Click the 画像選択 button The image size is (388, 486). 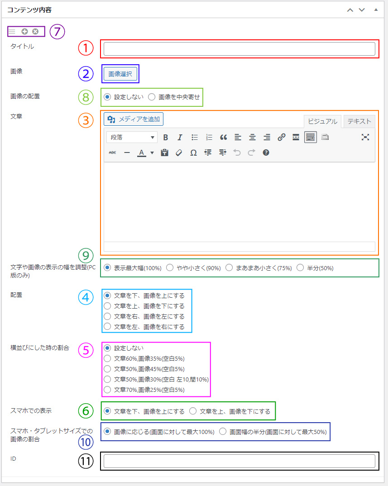tap(120, 73)
